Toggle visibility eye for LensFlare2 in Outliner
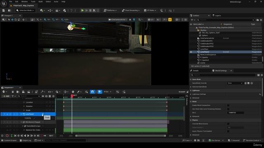264x148 pixels. pyautogui.click(x=191, y=52)
